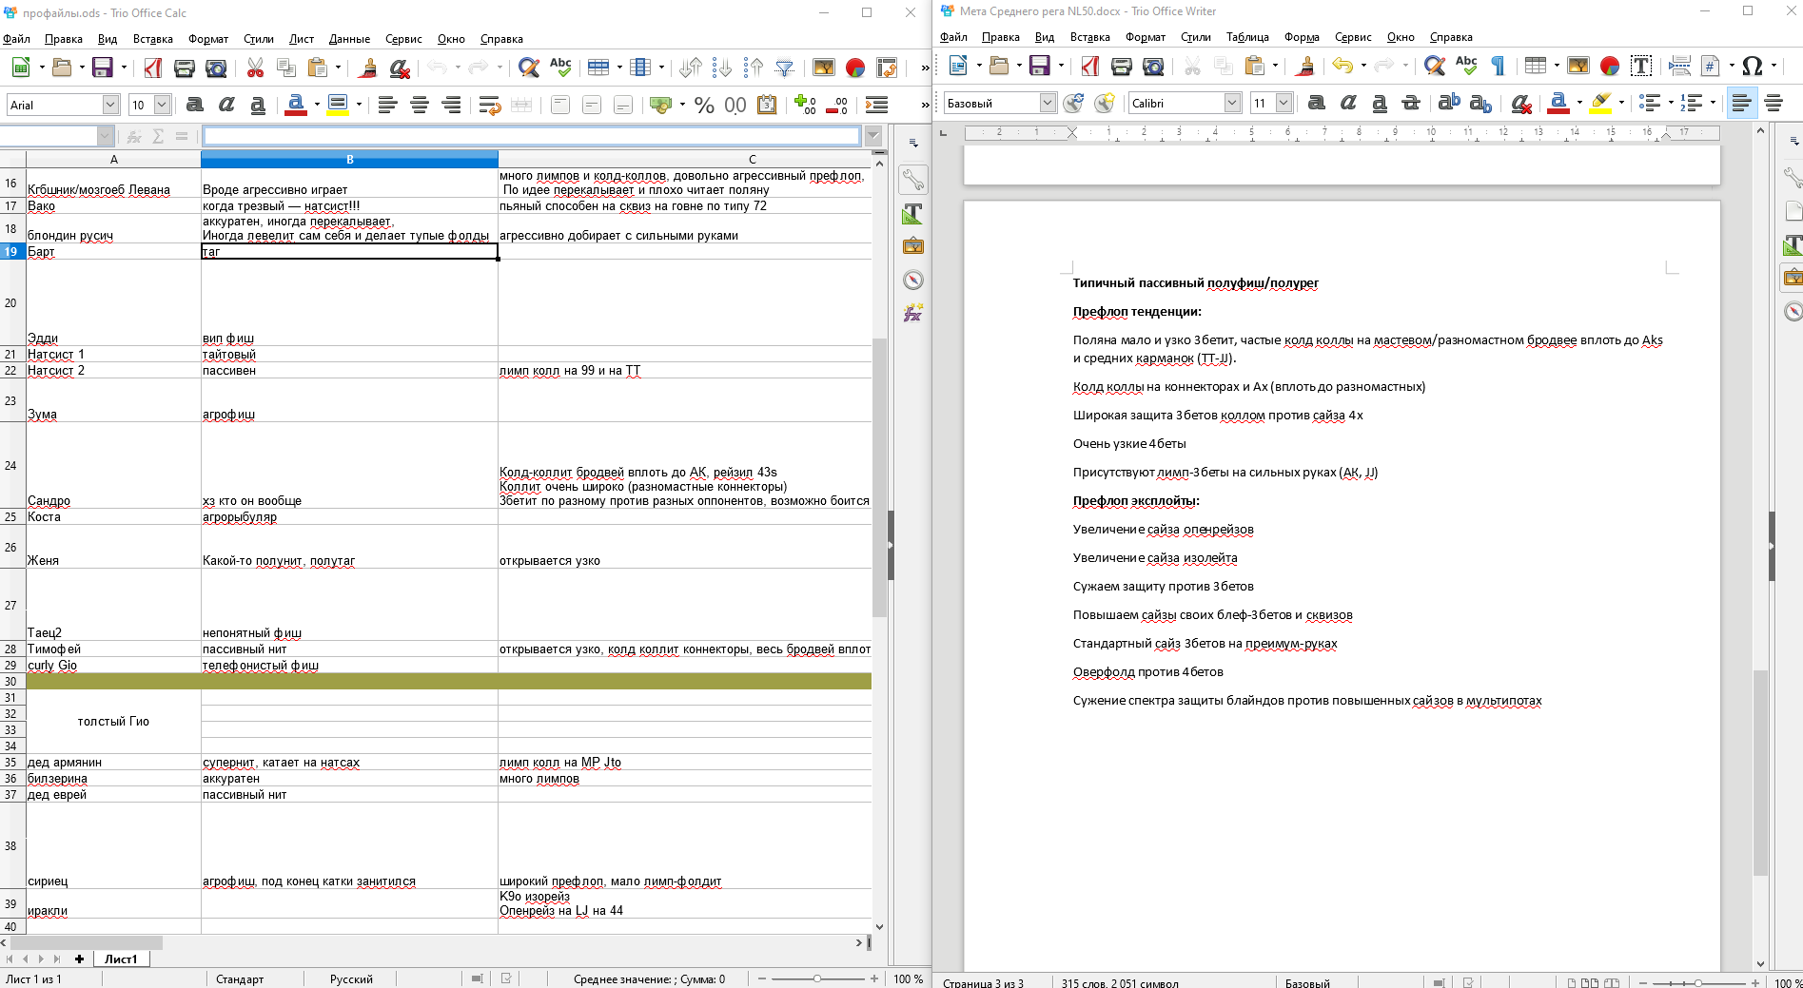Open Arial font name dropdown in Calc
The height and width of the screenshot is (988, 1803).
tap(110, 105)
